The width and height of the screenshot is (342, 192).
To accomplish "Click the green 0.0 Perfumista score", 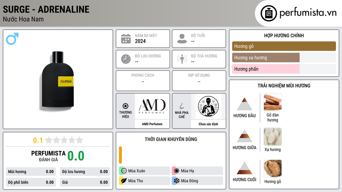I will [x=76, y=156].
